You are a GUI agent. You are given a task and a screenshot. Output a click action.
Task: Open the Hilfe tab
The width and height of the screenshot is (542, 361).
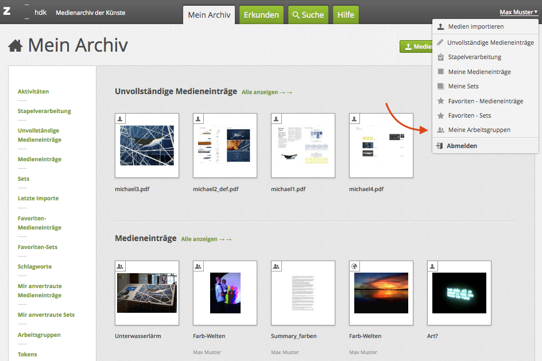click(346, 15)
